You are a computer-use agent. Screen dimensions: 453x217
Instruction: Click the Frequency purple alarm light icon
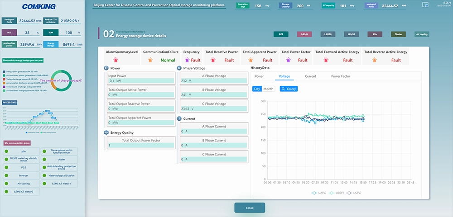[187, 60]
